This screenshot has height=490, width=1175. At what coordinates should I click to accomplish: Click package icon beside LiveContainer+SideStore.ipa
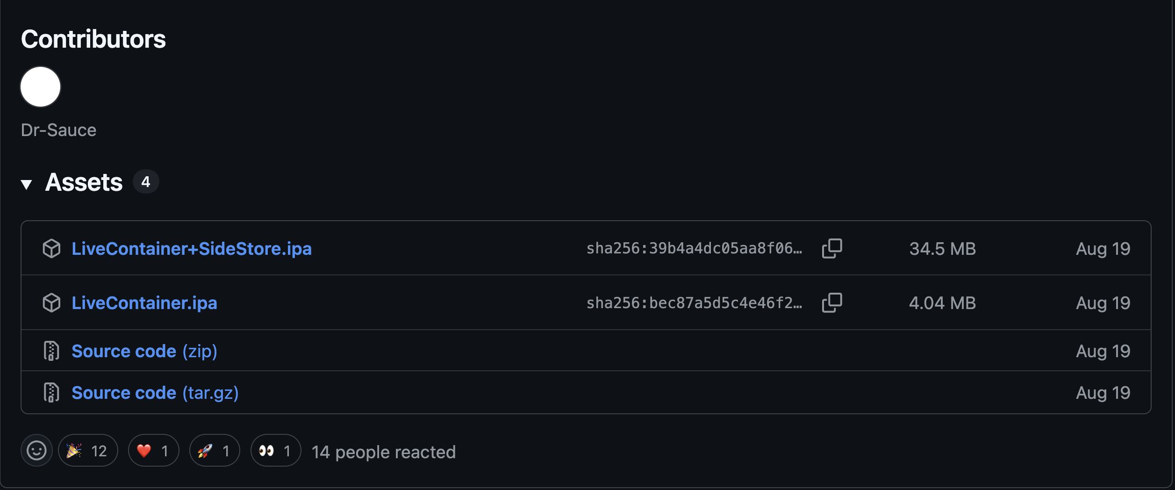pos(51,248)
